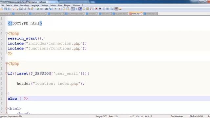Toggle the Word Wrap toolbar button
210x118 pixels.
click(73, 9)
